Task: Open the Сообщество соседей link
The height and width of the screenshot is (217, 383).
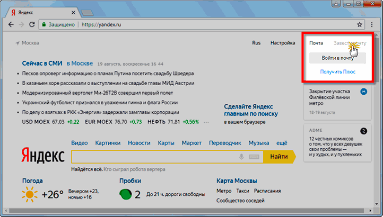Action: (240, 201)
